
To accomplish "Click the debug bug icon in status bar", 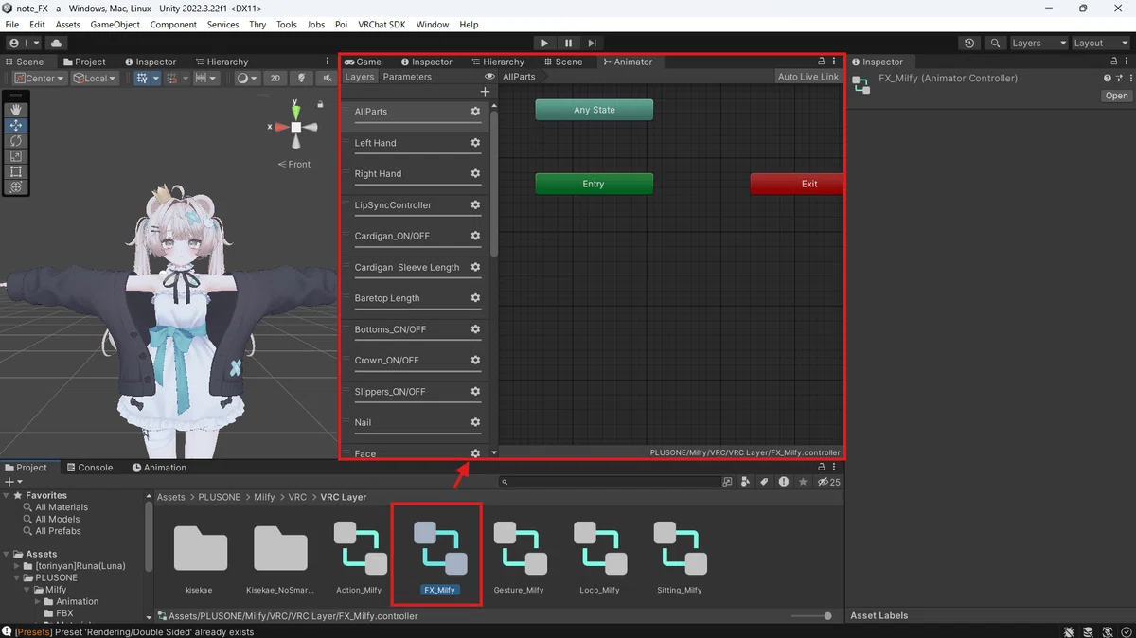I will [1068, 631].
